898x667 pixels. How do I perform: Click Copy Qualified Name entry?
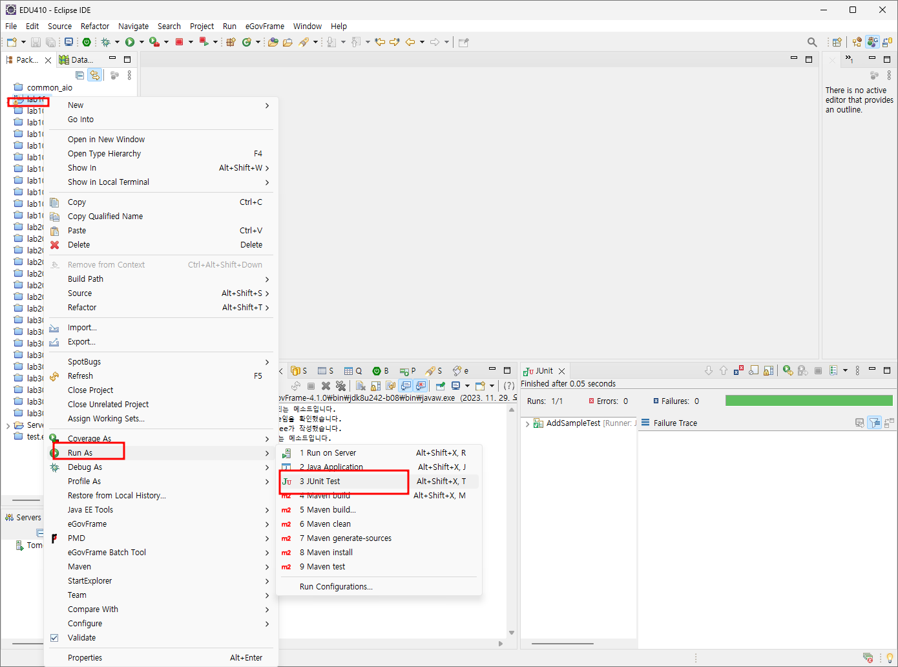tap(160, 217)
